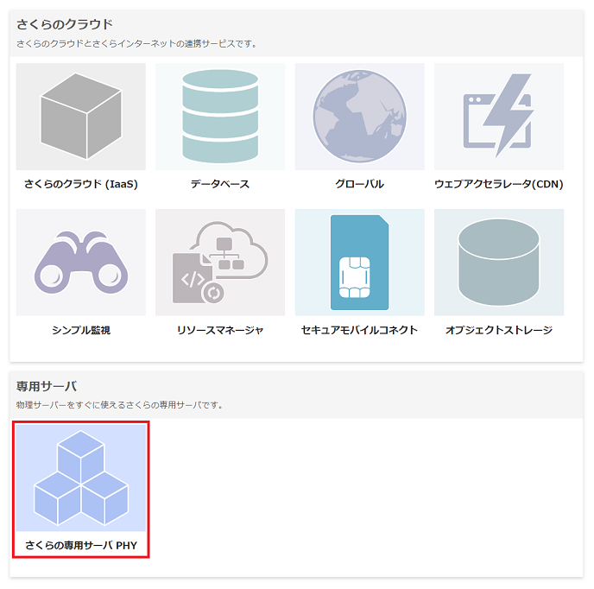
Task: Open the binoculars monitoring icon
Action: click(x=81, y=263)
